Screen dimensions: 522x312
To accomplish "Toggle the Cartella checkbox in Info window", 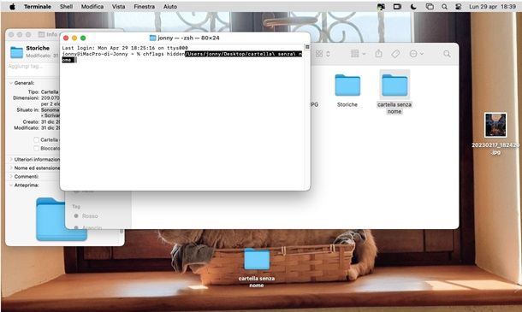I will coord(36,139).
